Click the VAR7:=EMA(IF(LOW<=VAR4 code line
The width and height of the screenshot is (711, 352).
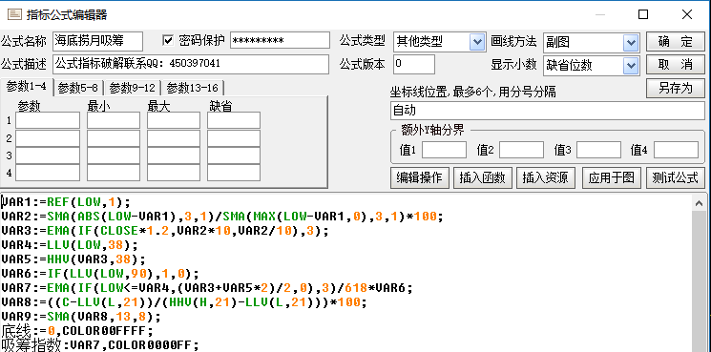(x=207, y=288)
